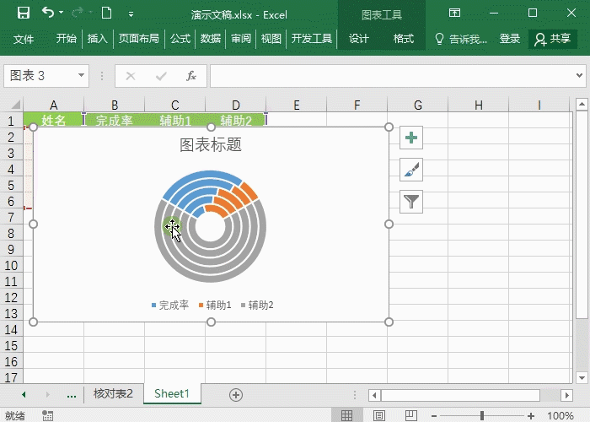Screen dimensions: 590x422
Task: Click vertical scrollbar up arrow
Action: (x=582, y=104)
